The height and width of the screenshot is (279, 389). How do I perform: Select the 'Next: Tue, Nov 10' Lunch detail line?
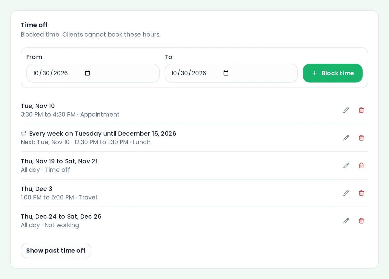tap(86, 142)
